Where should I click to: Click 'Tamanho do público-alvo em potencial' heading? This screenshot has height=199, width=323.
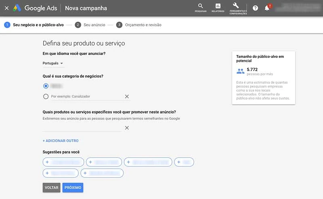[260, 59]
